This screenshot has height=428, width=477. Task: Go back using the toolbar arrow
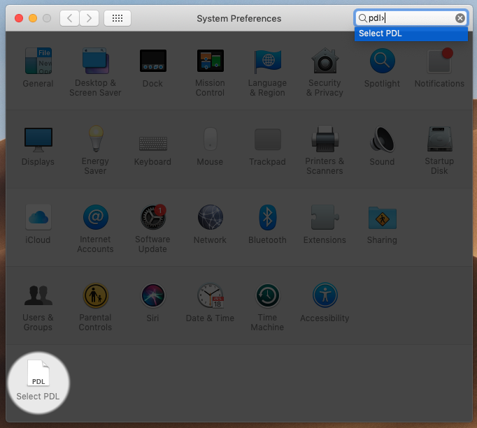pos(69,18)
